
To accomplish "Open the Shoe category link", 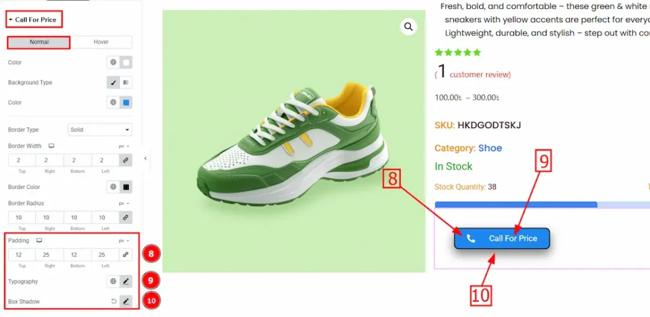I will click(x=490, y=148).
